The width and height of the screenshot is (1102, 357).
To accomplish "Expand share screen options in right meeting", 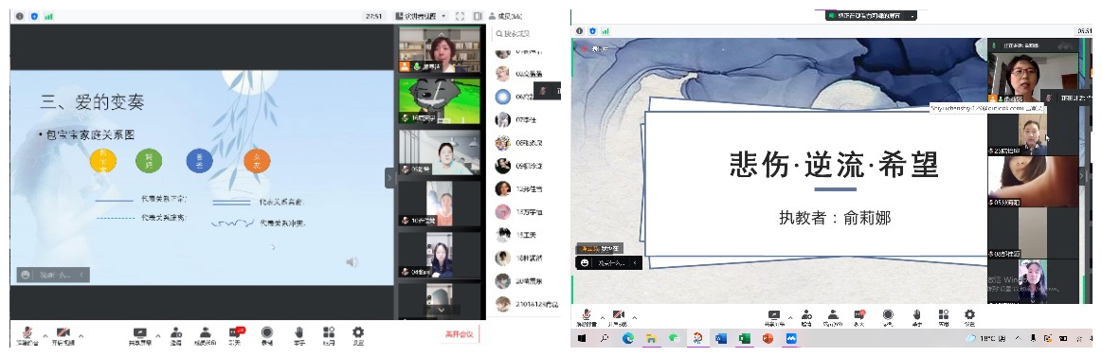I will 790,317.
